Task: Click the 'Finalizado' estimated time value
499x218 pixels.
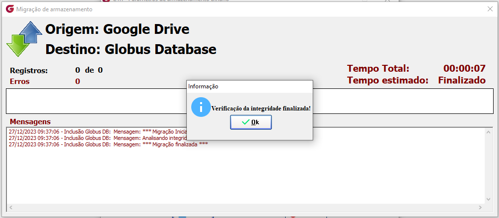Action: (x=462, y=80)
